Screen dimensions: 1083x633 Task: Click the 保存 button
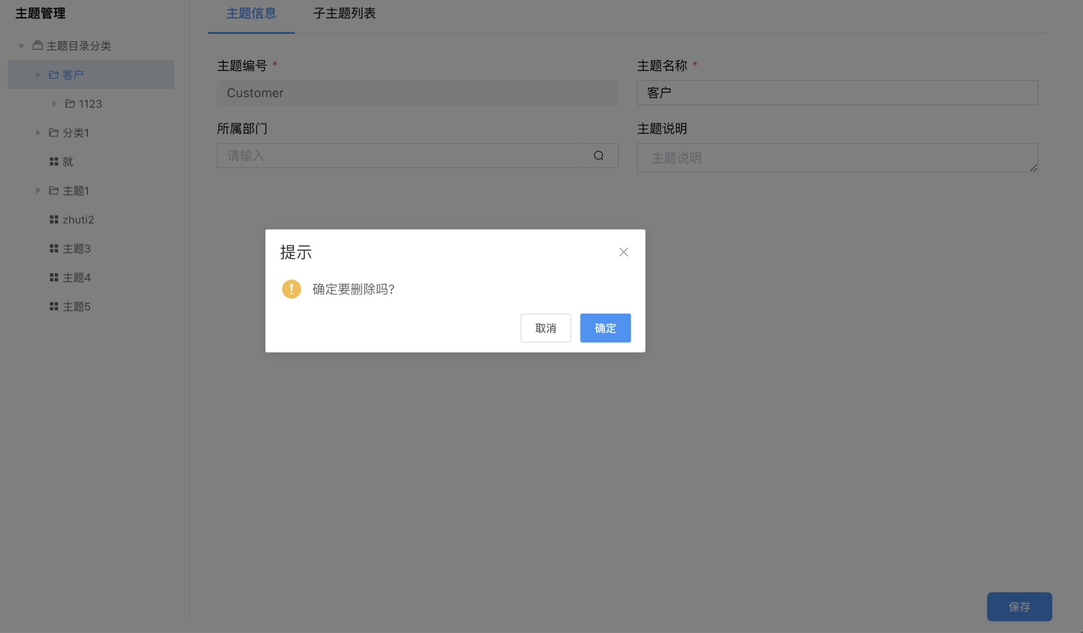(1019, 606)
